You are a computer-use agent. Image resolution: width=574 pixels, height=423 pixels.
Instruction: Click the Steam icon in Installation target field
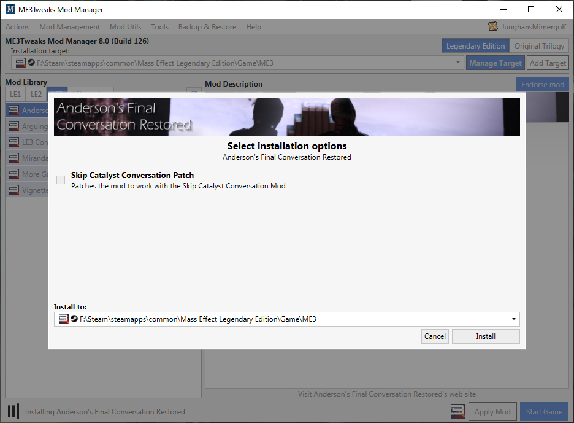31,62
